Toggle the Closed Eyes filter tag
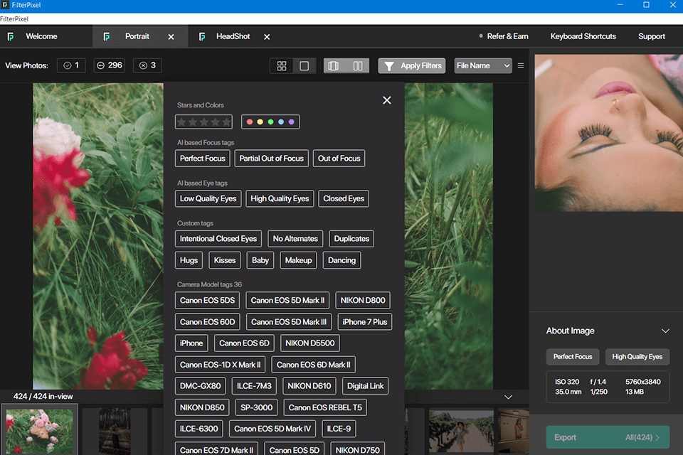 (344, 198)
